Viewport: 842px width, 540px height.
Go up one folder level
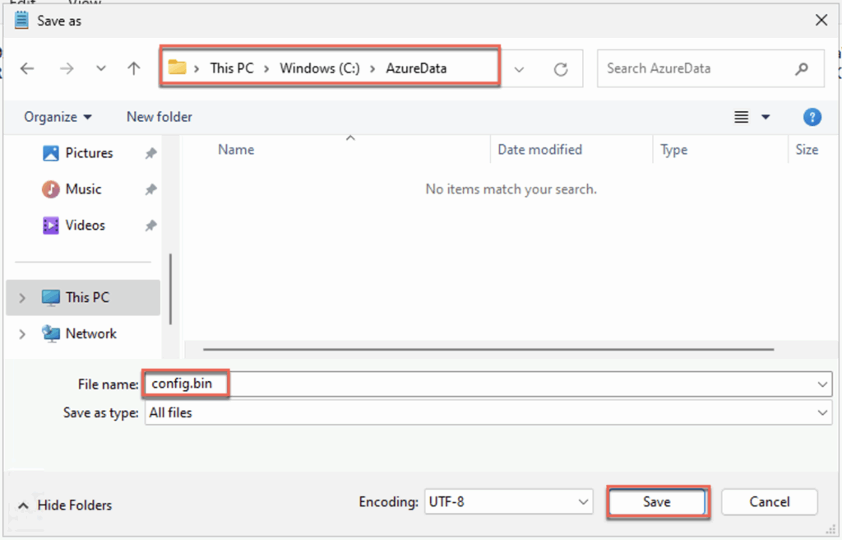point(134,69)
